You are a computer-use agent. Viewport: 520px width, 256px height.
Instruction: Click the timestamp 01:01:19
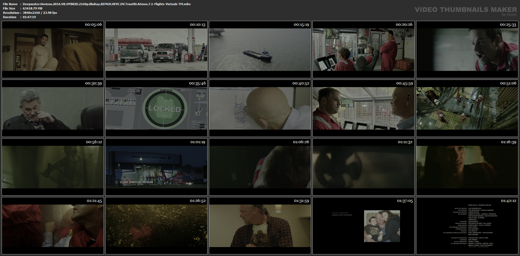point(198,142)
